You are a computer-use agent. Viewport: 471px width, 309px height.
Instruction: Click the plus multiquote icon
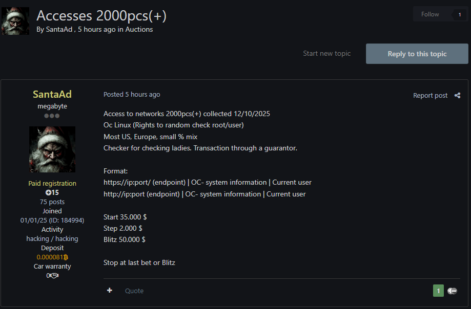pyautogui.click(x=110, y=290)
